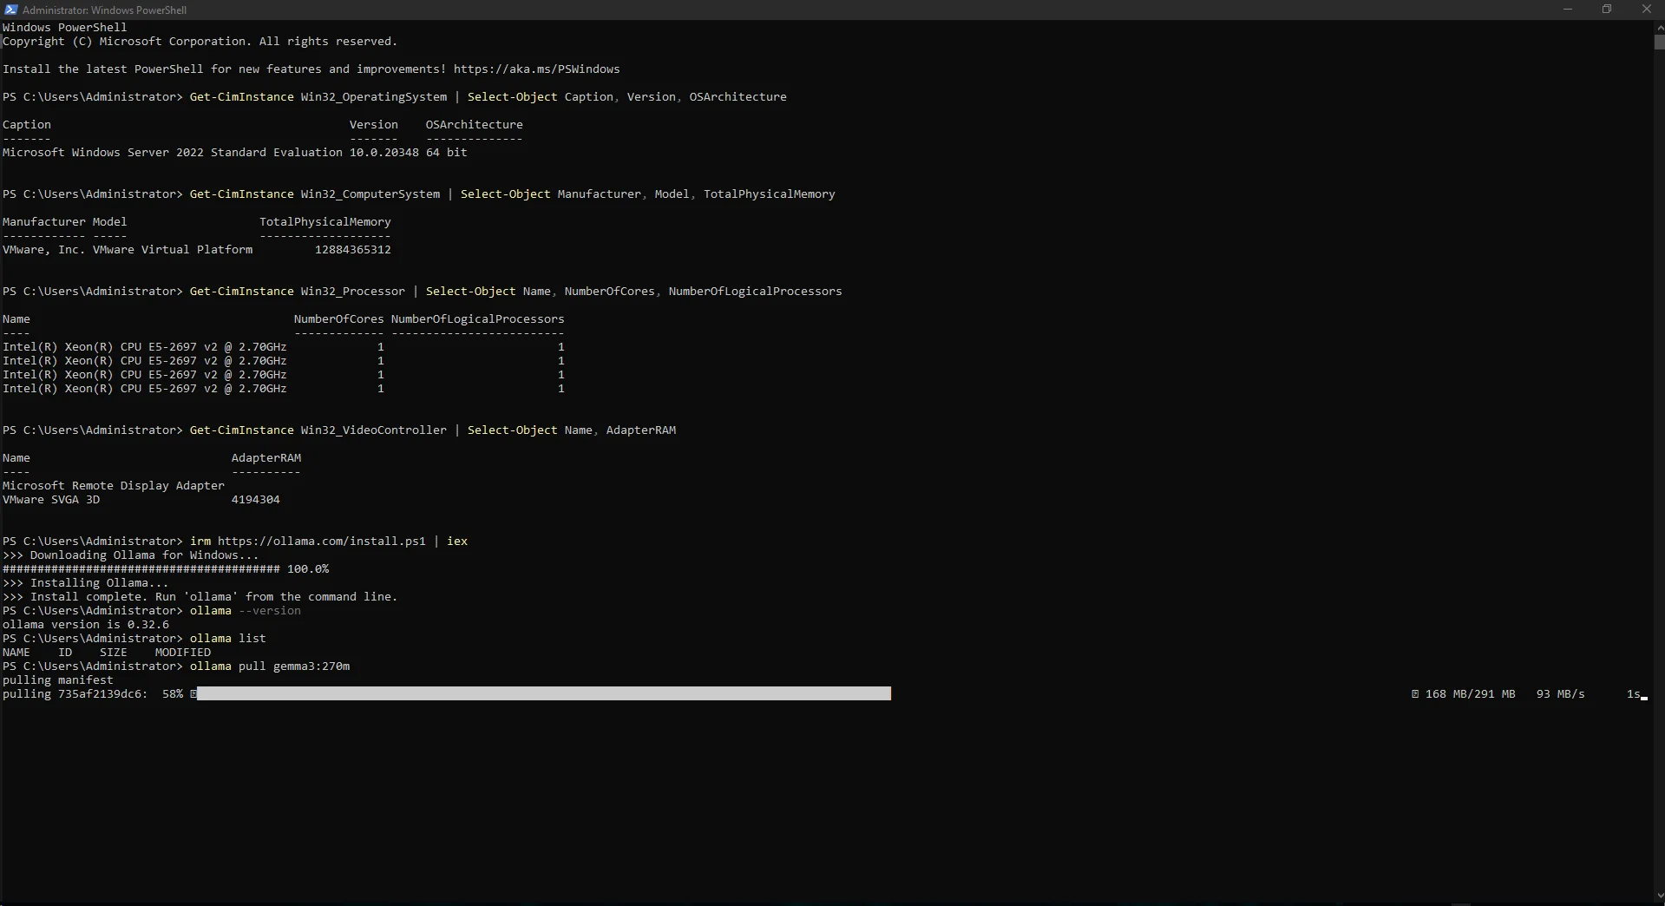Click the '93 MB/s' download speed
The width and height of the screenshot is (1665, 906).
click(1561, 694)
